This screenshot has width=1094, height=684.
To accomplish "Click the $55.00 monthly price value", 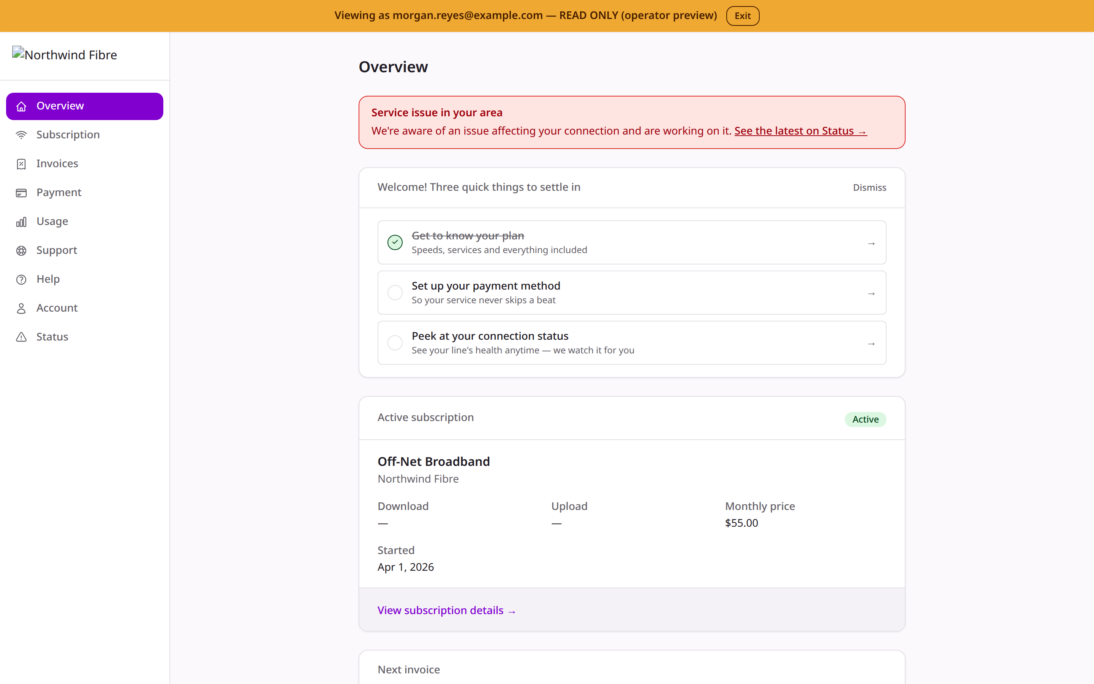I will coord(741,523).
